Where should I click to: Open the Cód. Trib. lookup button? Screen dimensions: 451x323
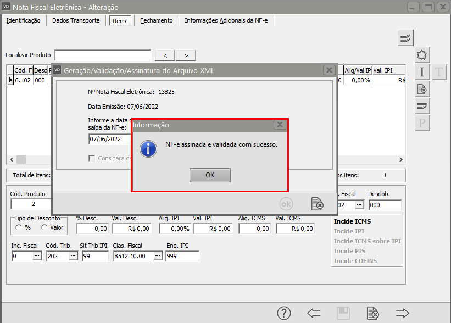[x=73, y=256]
